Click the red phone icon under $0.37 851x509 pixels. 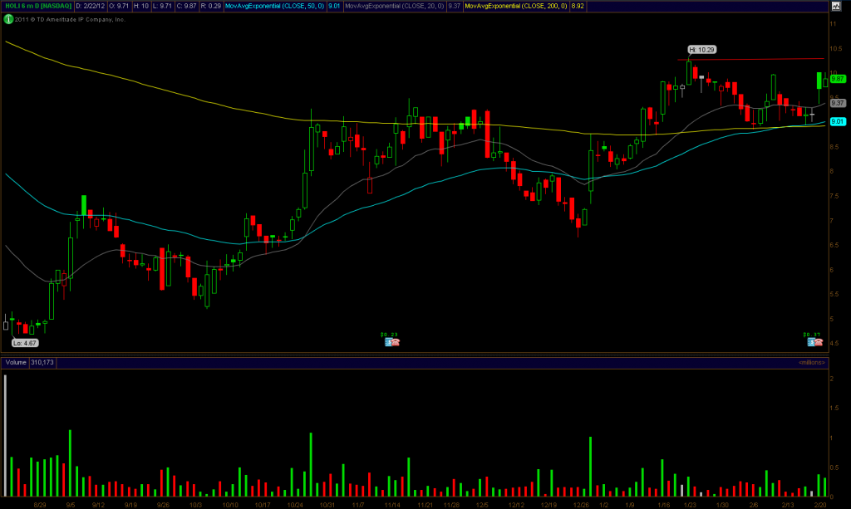819,342
